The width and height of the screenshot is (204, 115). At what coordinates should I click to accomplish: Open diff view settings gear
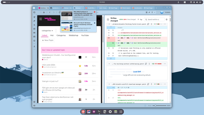(x=166, y=20)
